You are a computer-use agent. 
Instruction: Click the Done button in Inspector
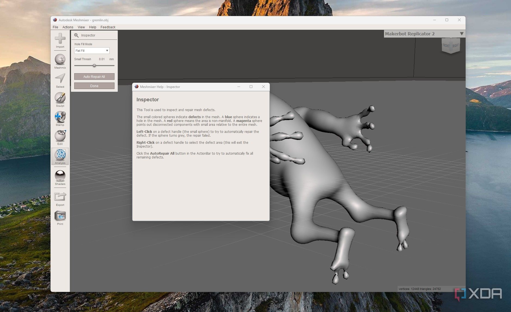94,86
